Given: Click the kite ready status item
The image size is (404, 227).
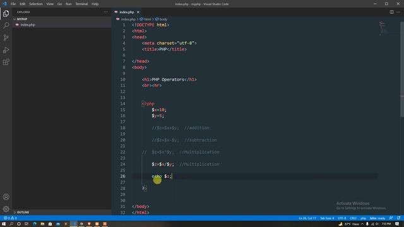Looking at the screenshot, I should pos(377,218).
